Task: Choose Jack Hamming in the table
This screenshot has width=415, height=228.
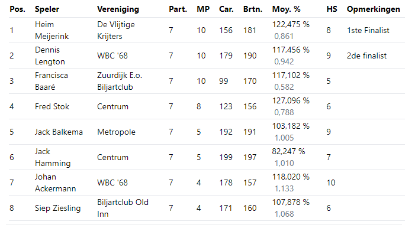Action: click(x=53, y=157)
